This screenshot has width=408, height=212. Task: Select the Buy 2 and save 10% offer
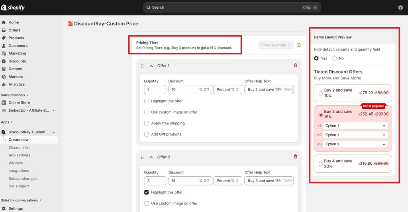coord(321,93)
